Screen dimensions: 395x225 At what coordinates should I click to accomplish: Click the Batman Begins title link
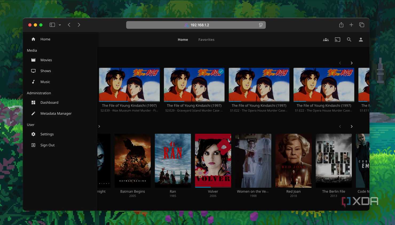pos(133,191)
